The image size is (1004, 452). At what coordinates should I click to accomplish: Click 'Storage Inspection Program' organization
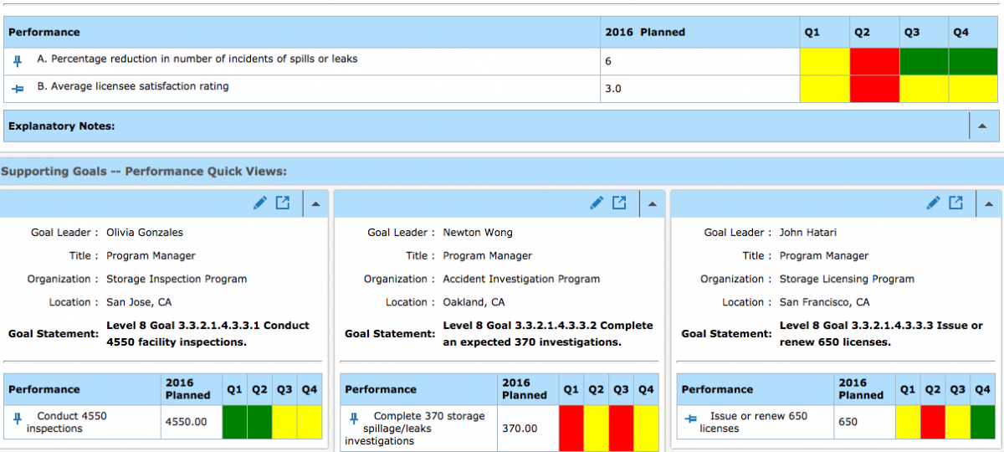(177, 279)
